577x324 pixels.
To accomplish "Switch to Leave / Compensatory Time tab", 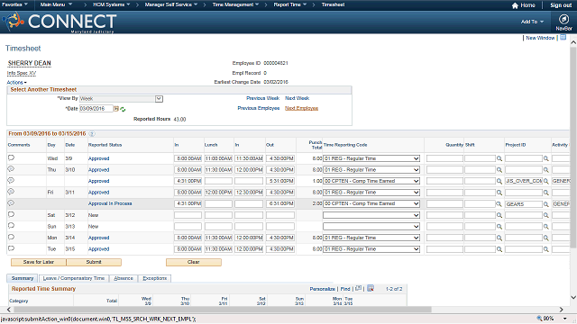I will 74,278.
